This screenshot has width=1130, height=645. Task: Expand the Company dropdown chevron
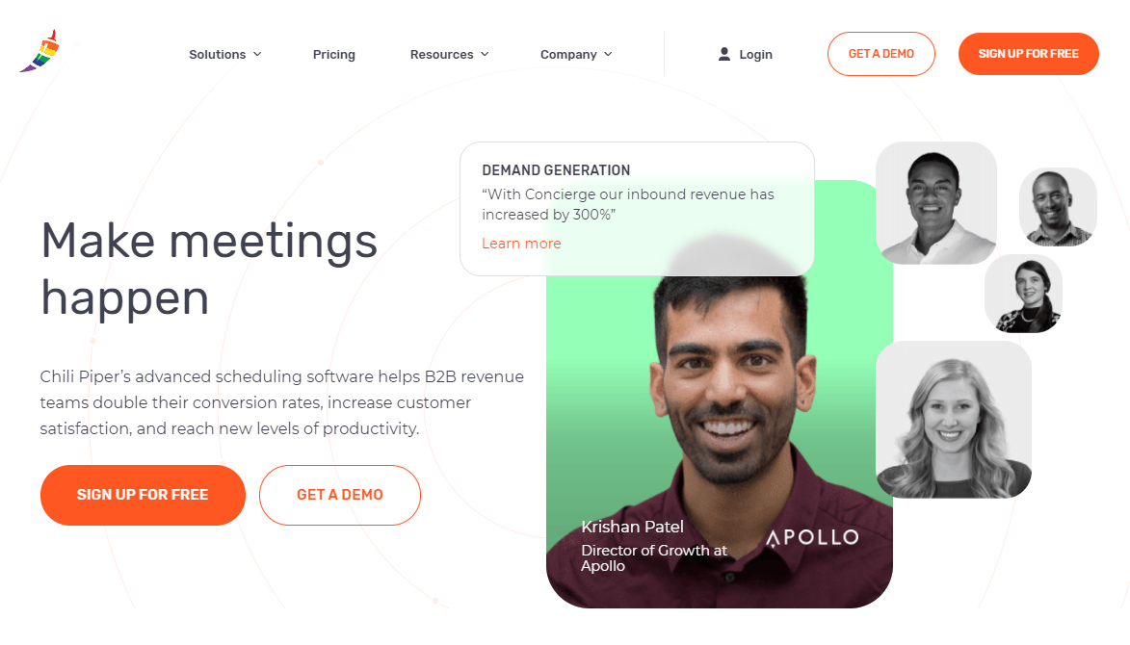point(608,54)
